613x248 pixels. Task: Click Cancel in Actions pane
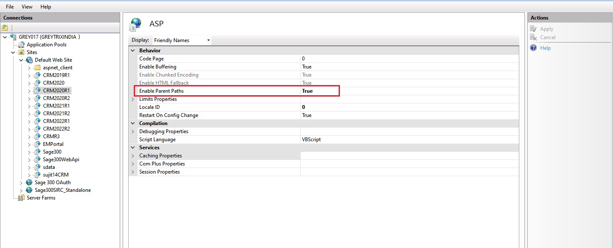tap(547, 37)
